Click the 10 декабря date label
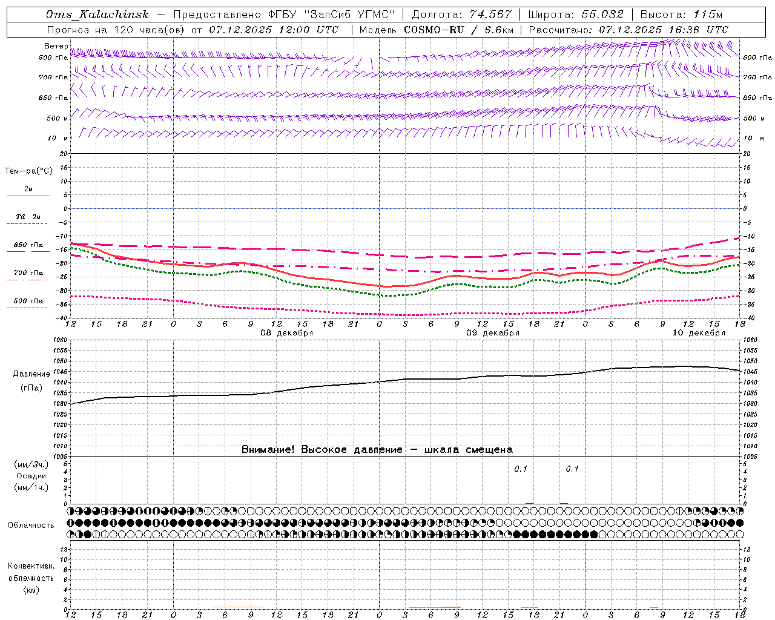This screenshot has height=620, width=775. click(x=699, y=333)
